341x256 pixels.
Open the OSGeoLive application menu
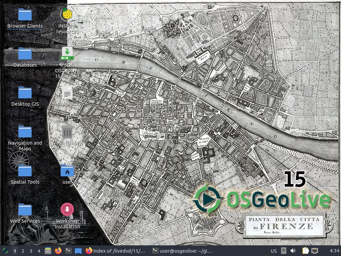coord(5,251)
